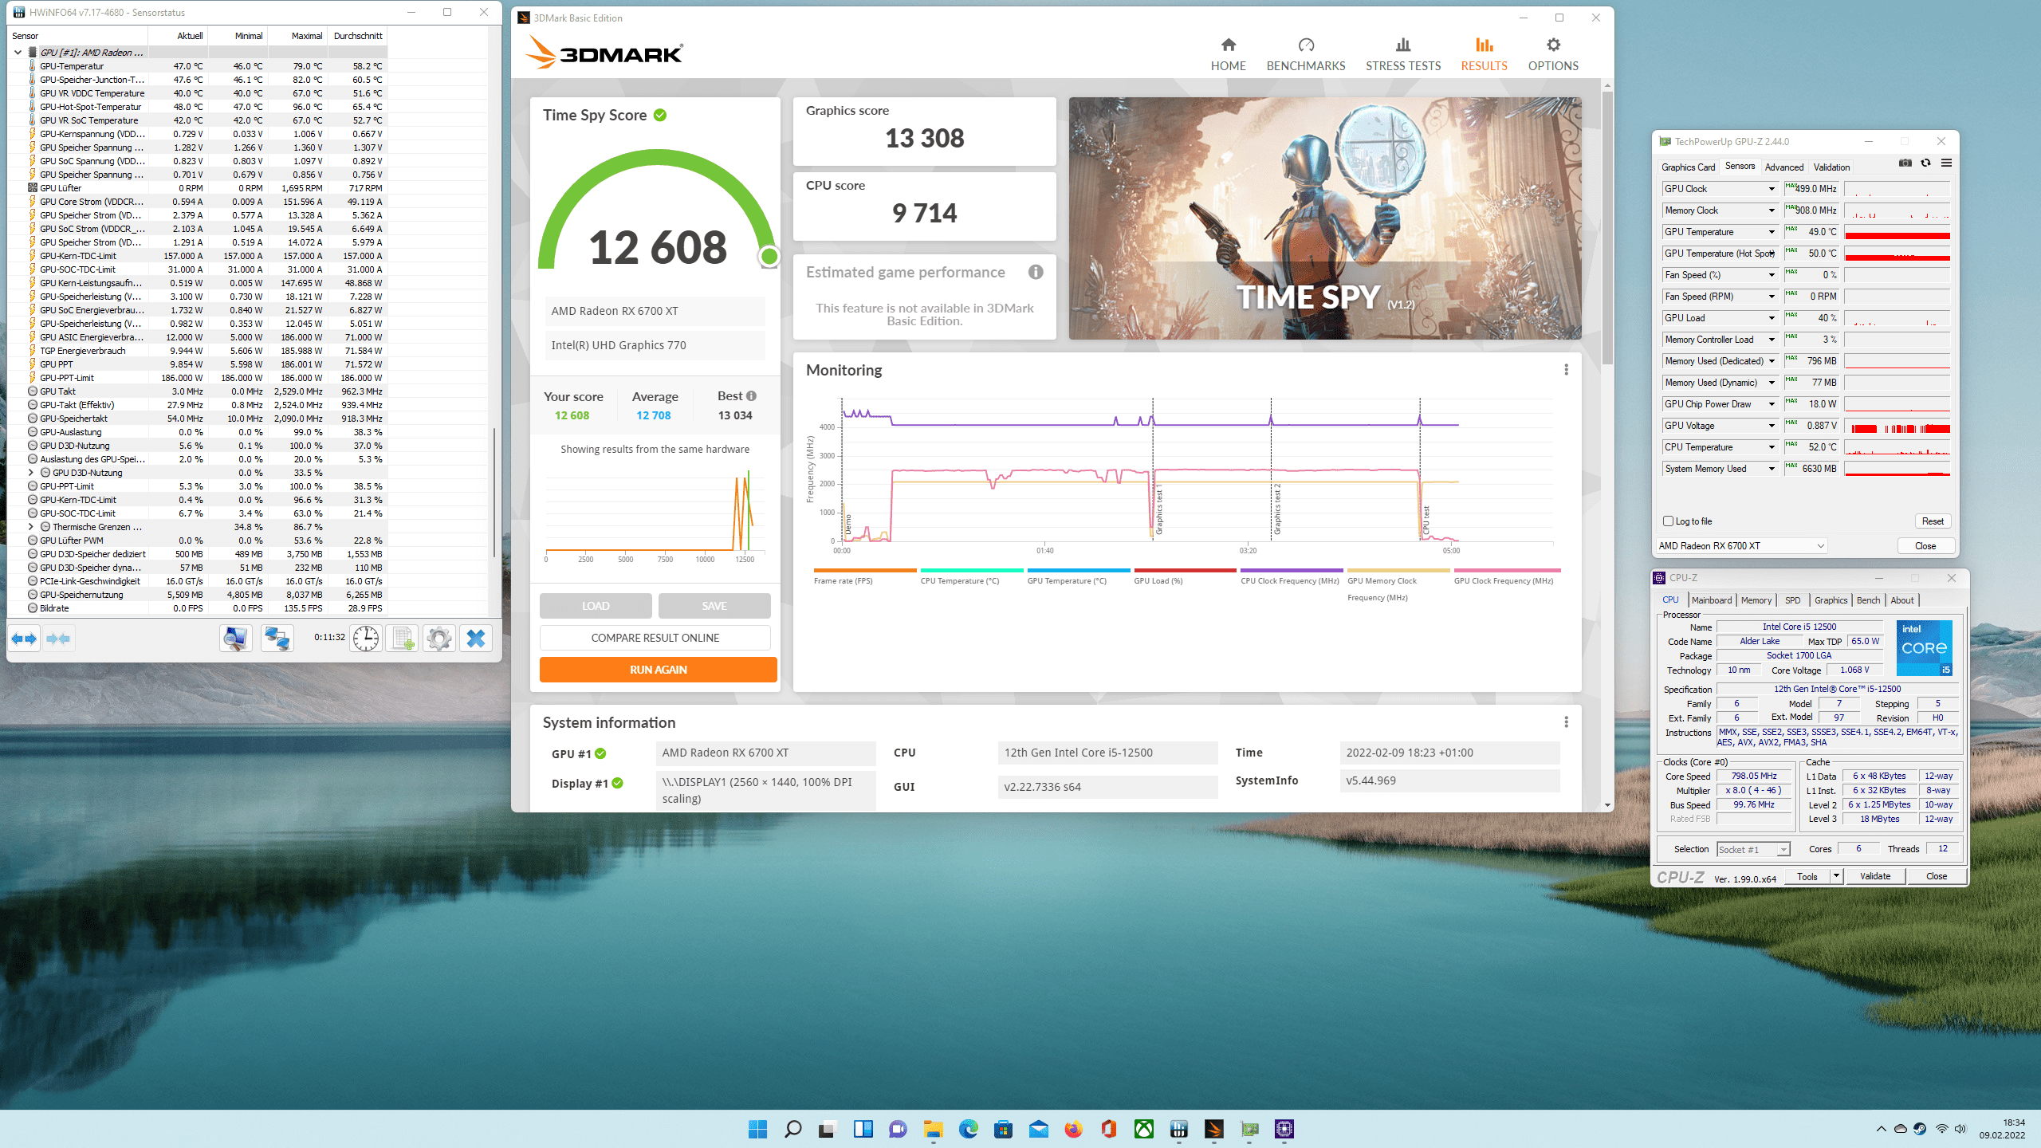Image resolution: width=2041 pixels, height=1148 pixels.
Task: Open HWiNFO sensor monitor magnifier icon
Action: [236, 639]
